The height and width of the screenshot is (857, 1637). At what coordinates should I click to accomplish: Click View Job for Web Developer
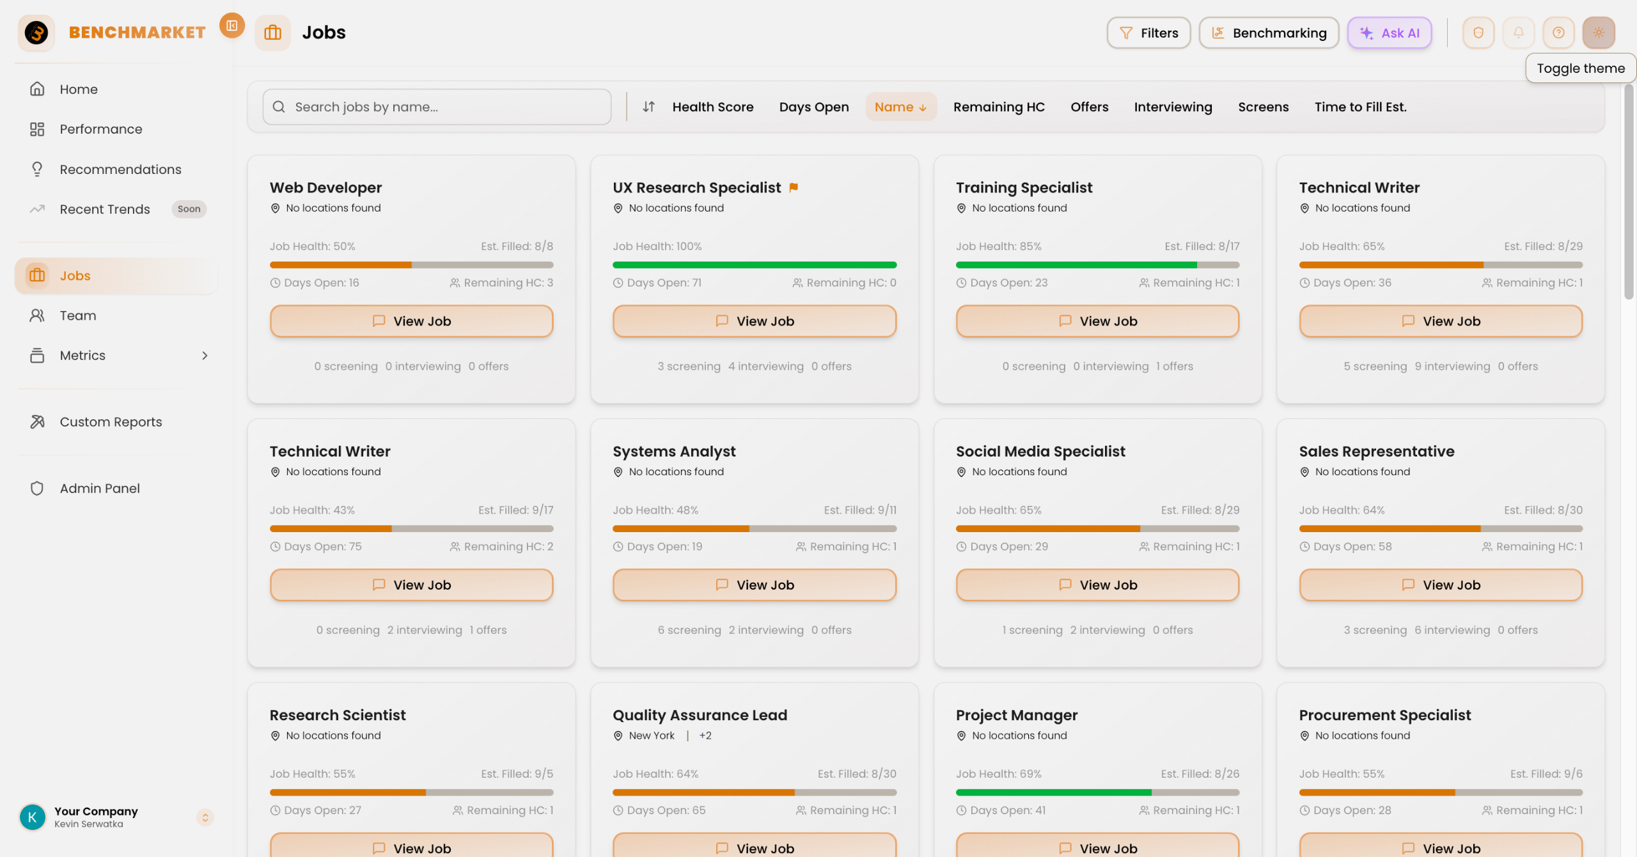[411, 321]
